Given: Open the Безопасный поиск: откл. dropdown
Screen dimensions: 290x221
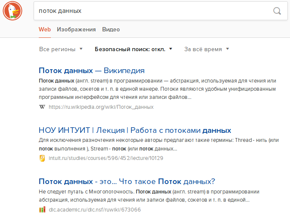Looking at the screenshot, I should [134, 49].
